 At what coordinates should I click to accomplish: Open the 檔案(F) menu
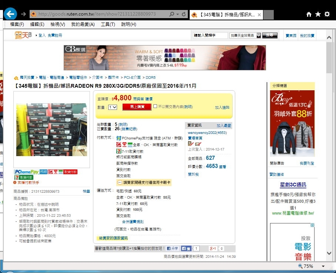[17, 24]
